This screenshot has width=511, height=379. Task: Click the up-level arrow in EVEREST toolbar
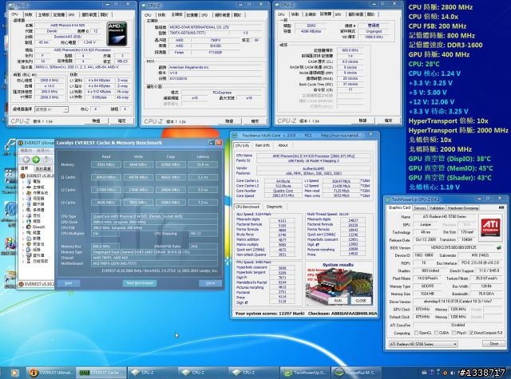click(x=46, y=160)
